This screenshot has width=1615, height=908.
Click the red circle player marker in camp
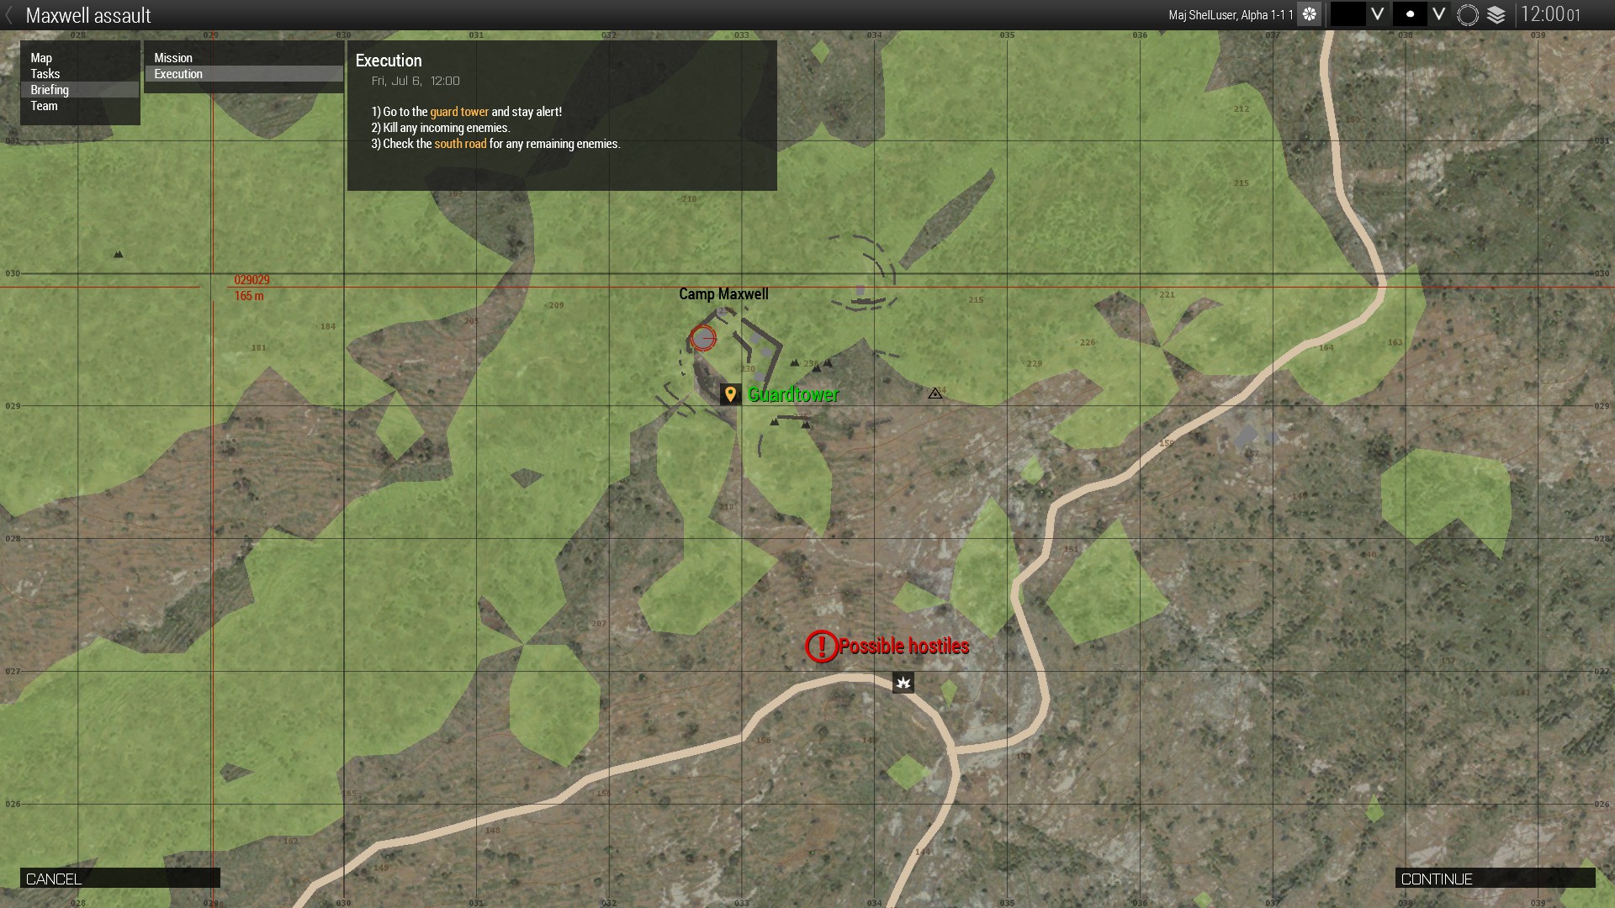703,338
